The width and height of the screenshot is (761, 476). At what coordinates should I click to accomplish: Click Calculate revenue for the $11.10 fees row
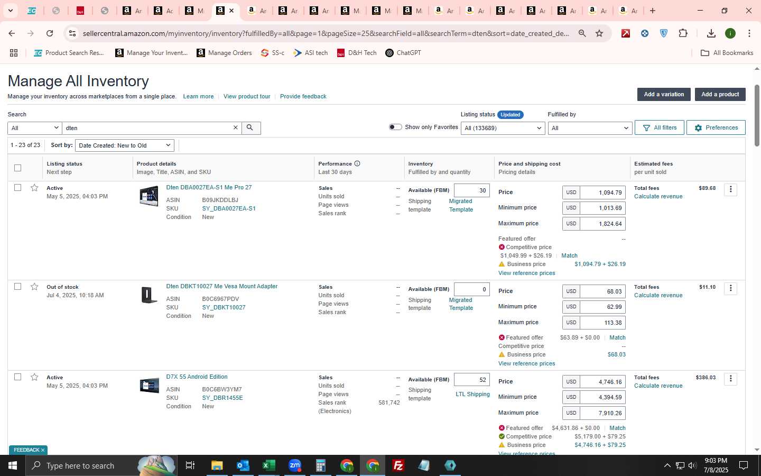(658, 295)
